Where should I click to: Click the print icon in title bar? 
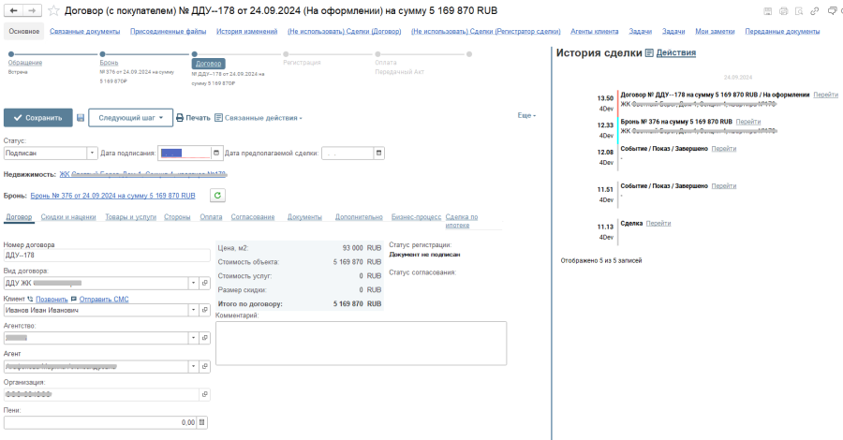coord(783,10)
